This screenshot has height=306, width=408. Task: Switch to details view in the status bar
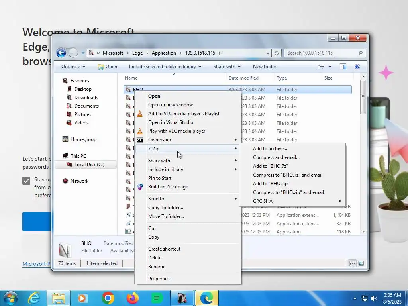[x=352, y=264]
